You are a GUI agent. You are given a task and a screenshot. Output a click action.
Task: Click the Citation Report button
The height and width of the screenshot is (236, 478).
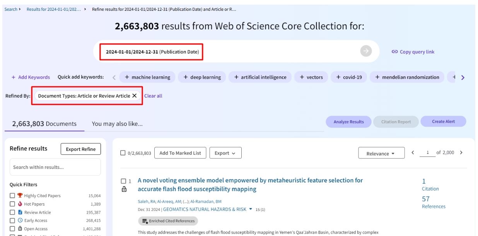(x=396, y=122)
